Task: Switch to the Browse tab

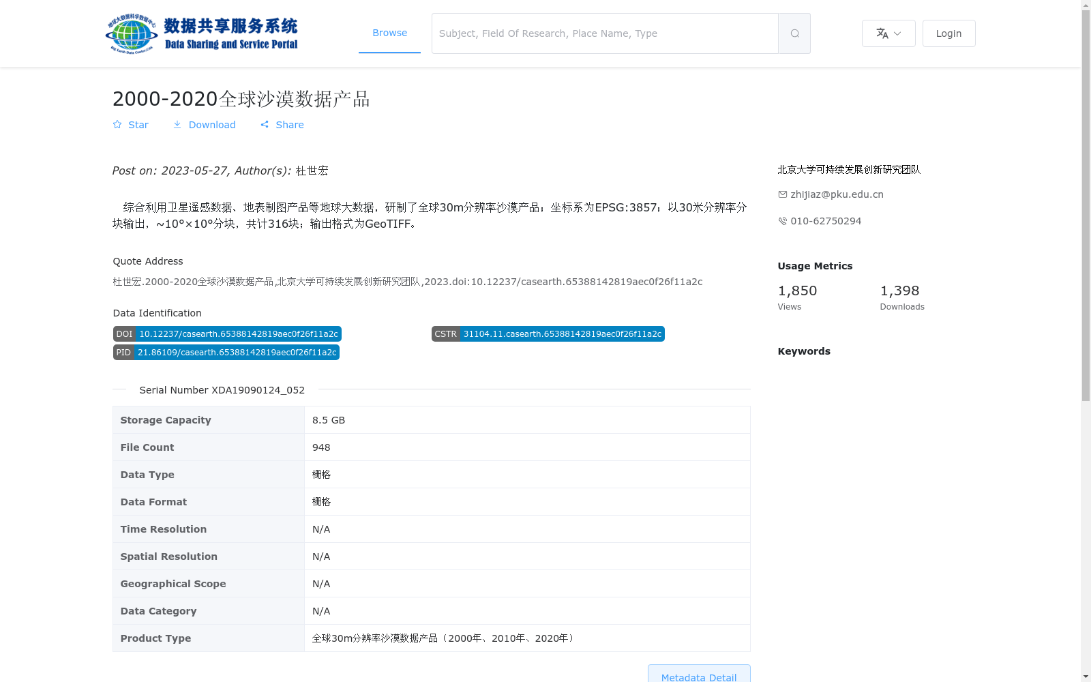Action: tap(389, 33)
